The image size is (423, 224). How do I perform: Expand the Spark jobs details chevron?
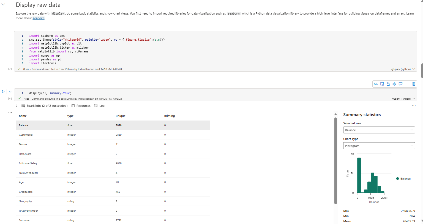(17, 106)
